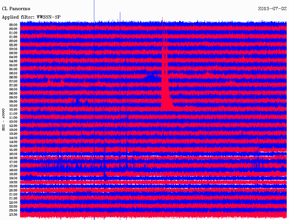This screenshot has width=289, height=220.
Task: Click the 06:30 time label
Action: [x=13, y=77]
